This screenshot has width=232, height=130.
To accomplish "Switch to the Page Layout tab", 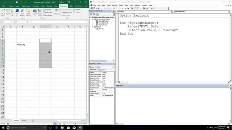I will pyautogui.click(x=26, y=6).
